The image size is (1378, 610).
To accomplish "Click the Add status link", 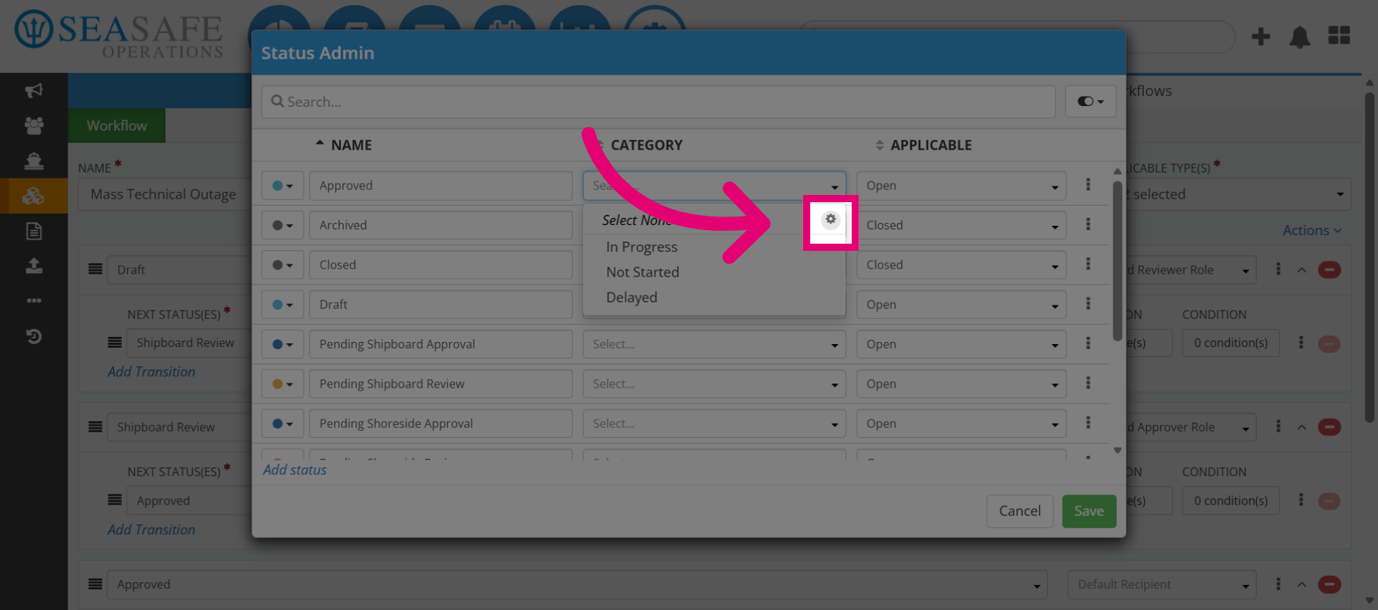I will (x=294, y=470).
